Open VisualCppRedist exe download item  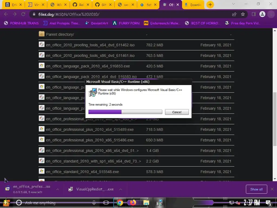pyautogui.click(x=91, y=189)
